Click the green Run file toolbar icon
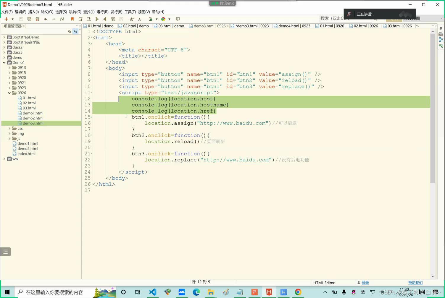This screenshot has width=445, height=298. [150, 19]
